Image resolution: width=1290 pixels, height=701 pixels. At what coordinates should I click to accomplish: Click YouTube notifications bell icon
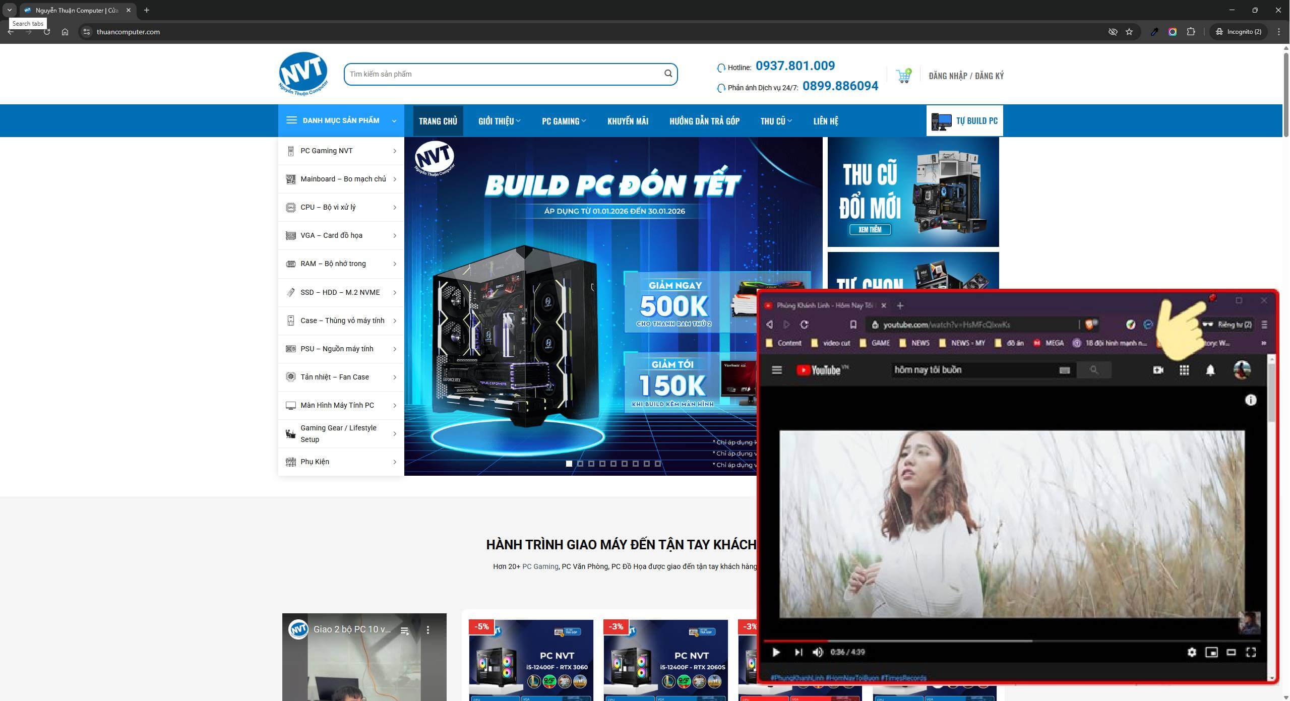[1210, 370]
